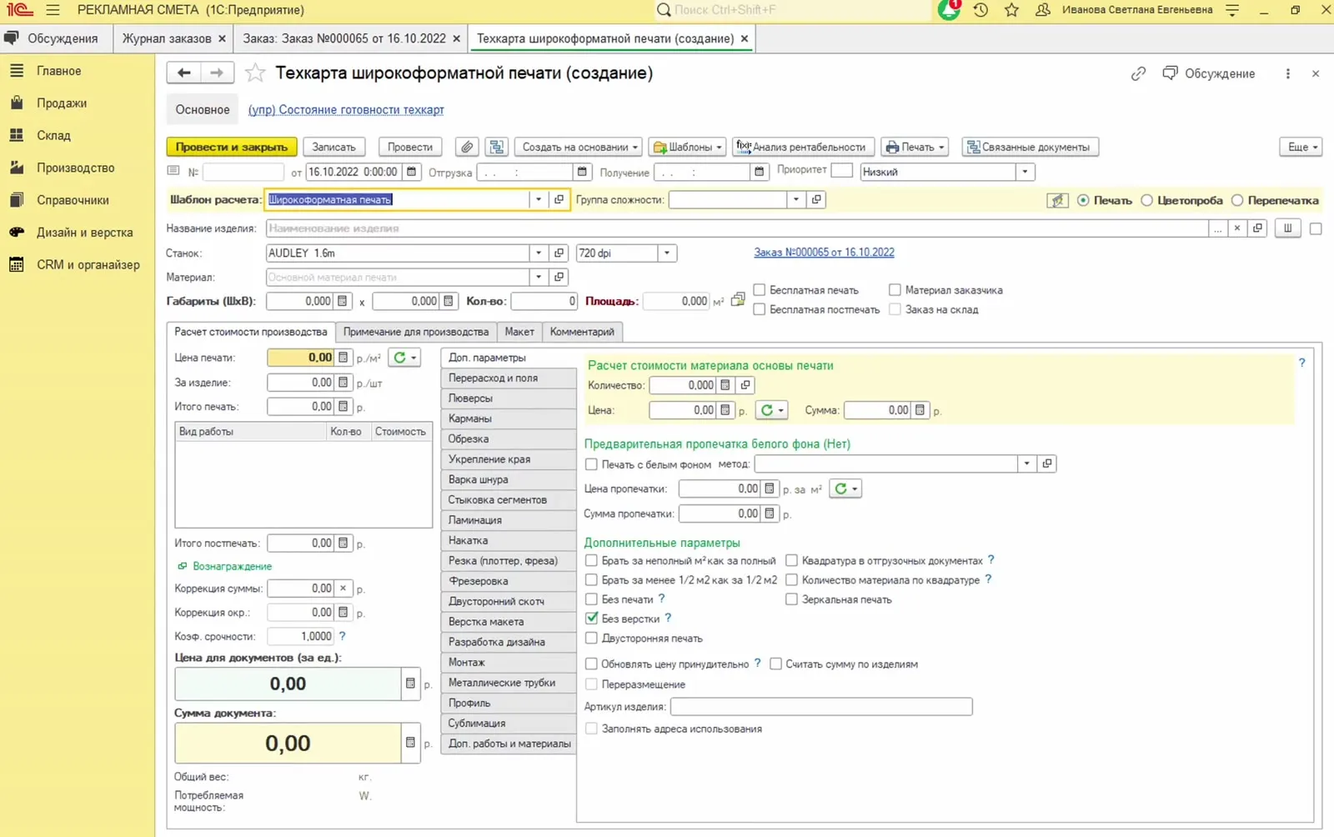Click the paperclip attachments icon
The width and height of the screenshot is (1334, 837).
tap(467, 147)
